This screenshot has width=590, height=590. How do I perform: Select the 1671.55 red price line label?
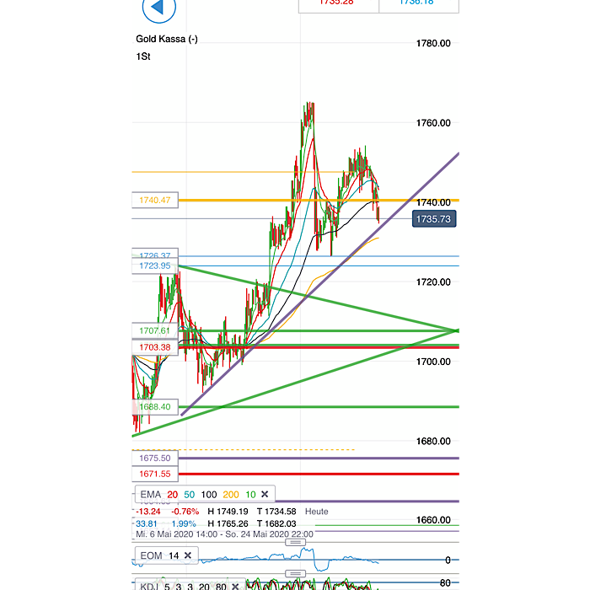[x=155, y=474]
